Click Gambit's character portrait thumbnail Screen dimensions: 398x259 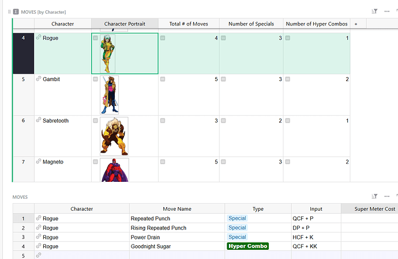110,95
